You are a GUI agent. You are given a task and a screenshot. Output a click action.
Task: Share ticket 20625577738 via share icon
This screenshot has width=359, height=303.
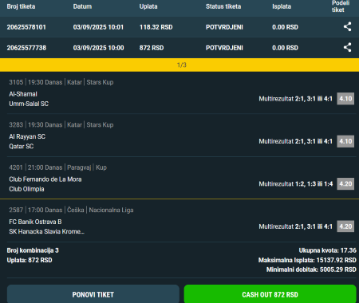tap(347, 48)
